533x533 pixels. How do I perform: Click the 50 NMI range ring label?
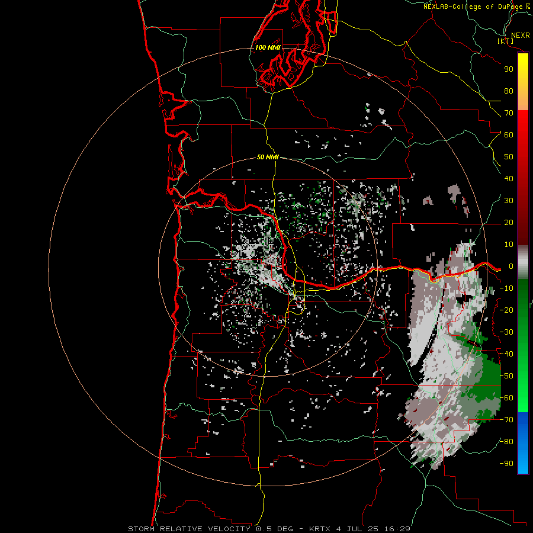[268, 157]
